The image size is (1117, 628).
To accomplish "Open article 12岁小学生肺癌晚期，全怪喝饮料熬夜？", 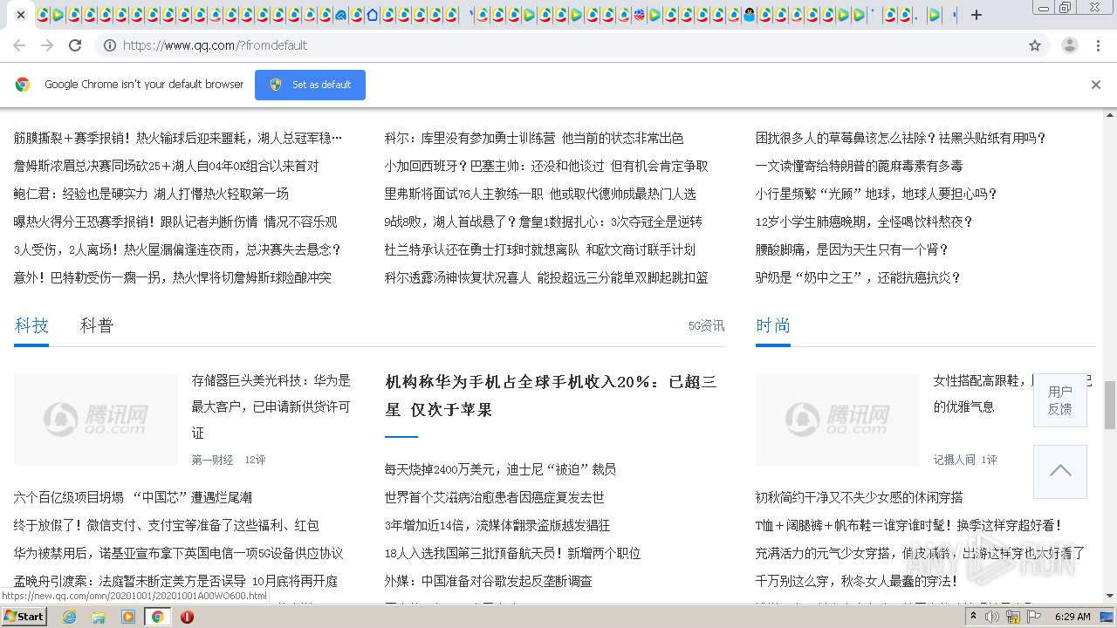I will (865, 222).
